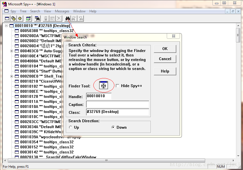Click the child window system icon beside the Spy menu
243x170 pixels.
(x=6, y=11)
